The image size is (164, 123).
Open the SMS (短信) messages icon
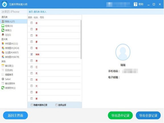point(3,26)
